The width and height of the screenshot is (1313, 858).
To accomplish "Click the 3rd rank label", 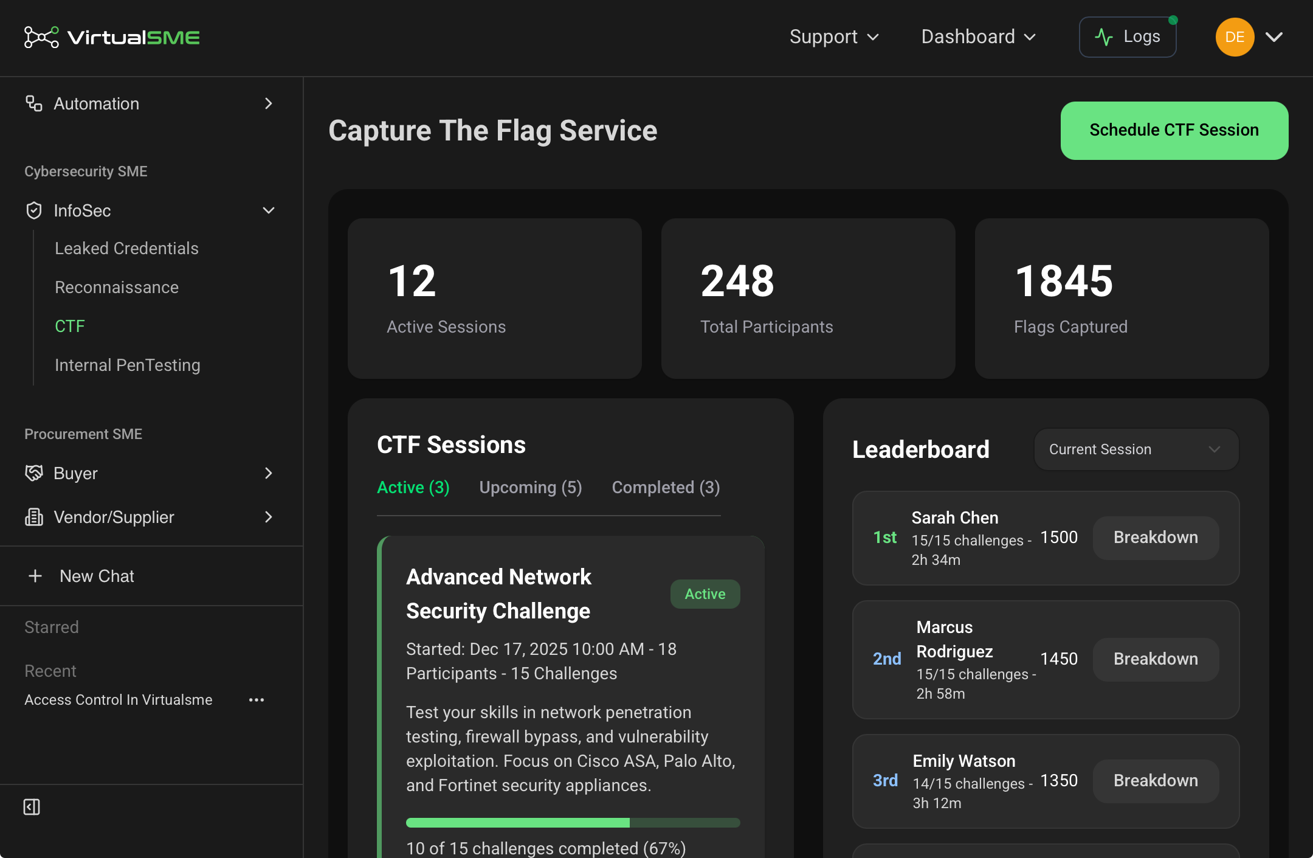I will (x=885, y=781).
